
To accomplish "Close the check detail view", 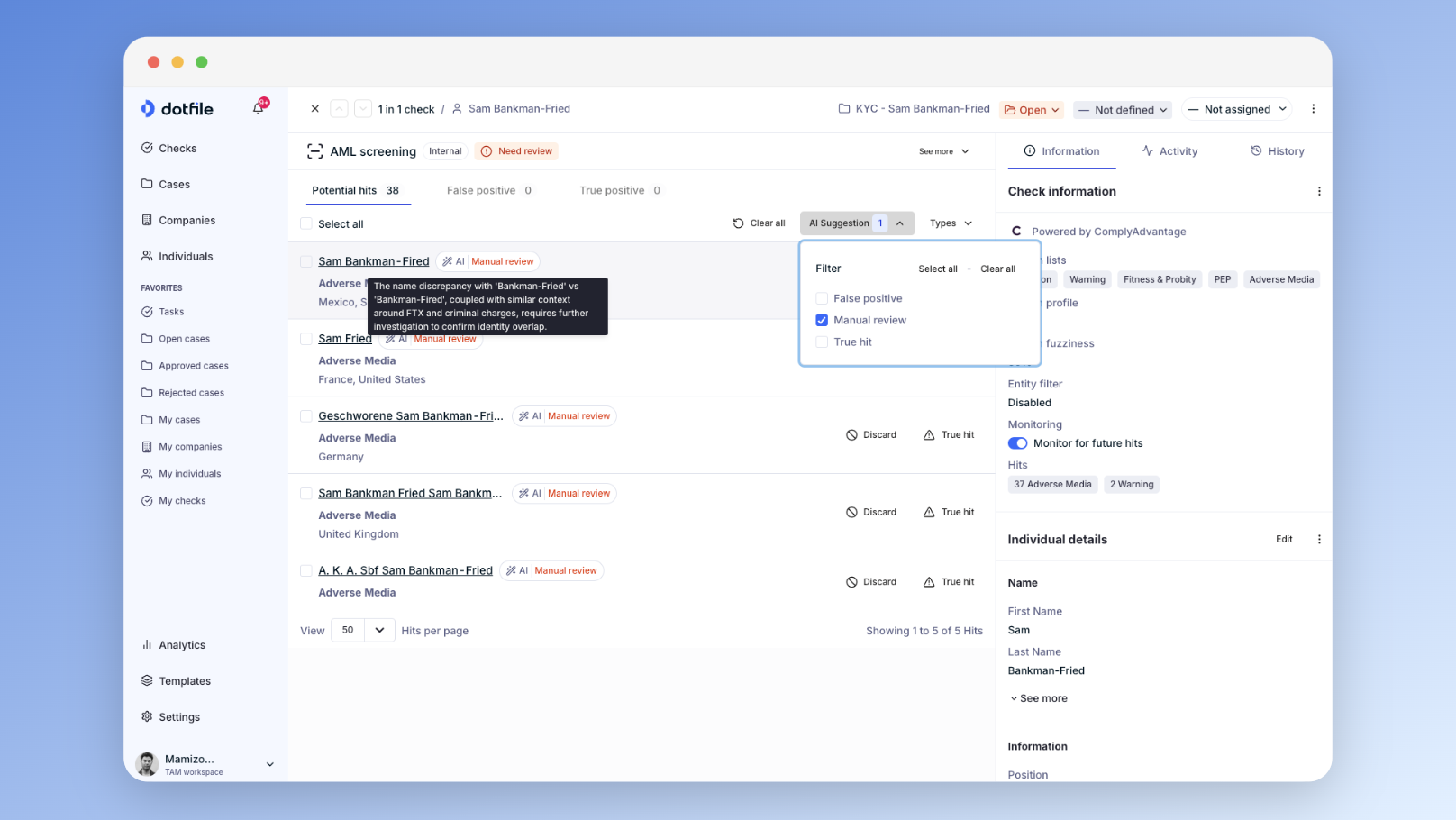I will point(315,109).
